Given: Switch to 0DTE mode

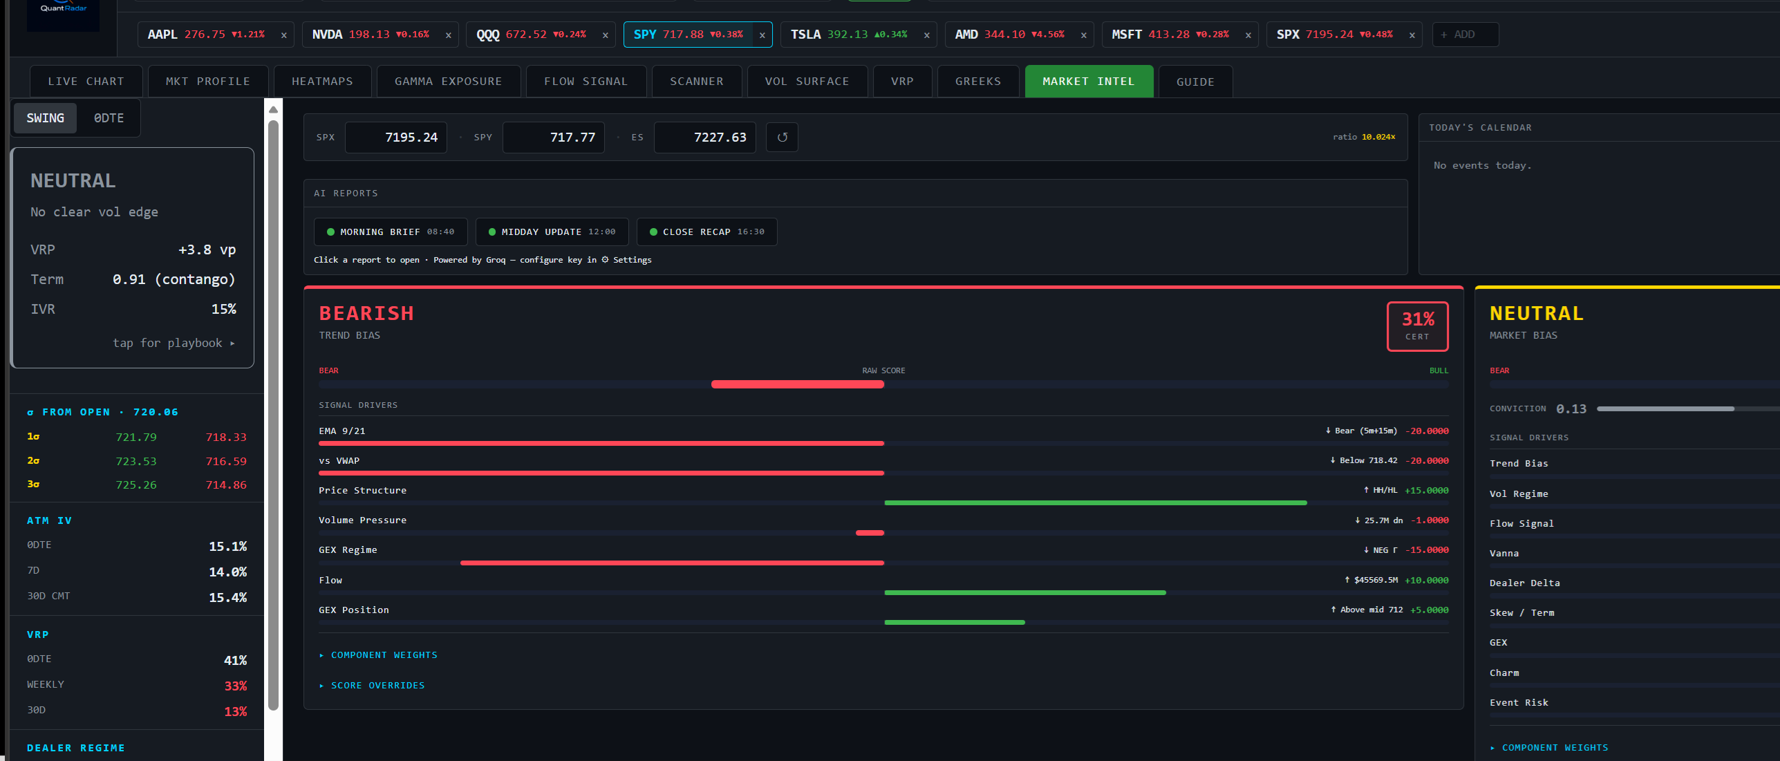Looking at the screenshot, I should (x=109, y=118).
